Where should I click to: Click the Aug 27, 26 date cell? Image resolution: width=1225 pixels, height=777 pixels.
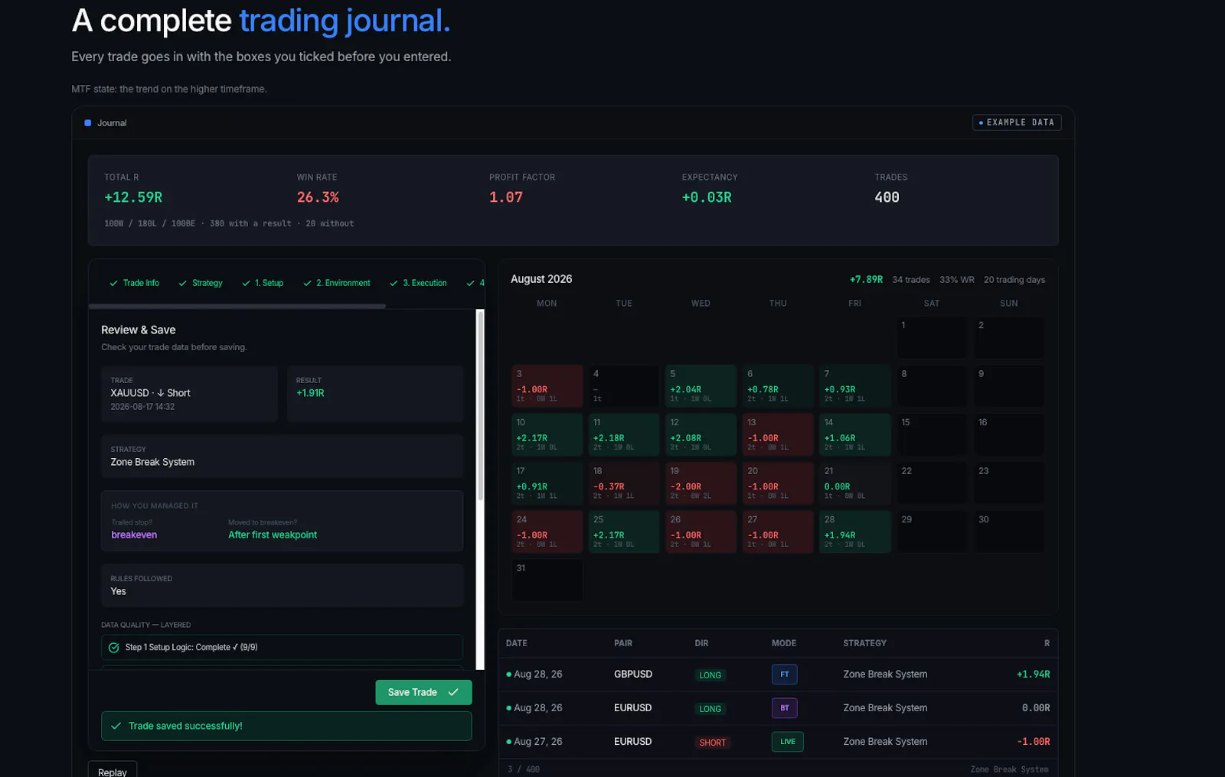point(538,742)
